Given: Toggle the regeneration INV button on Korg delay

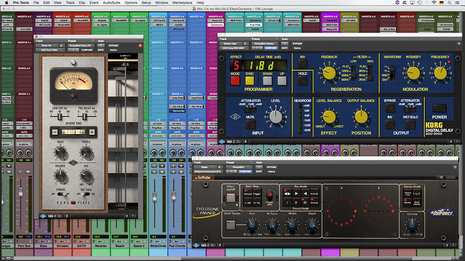Looking at the screenshot, I should pos(302,63).
